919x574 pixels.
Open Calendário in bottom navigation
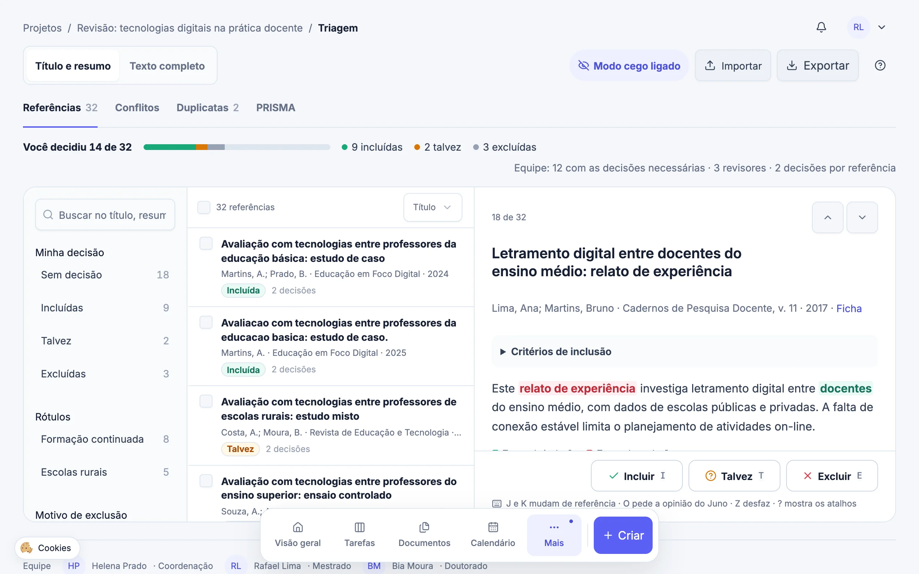tap(493, 535)
